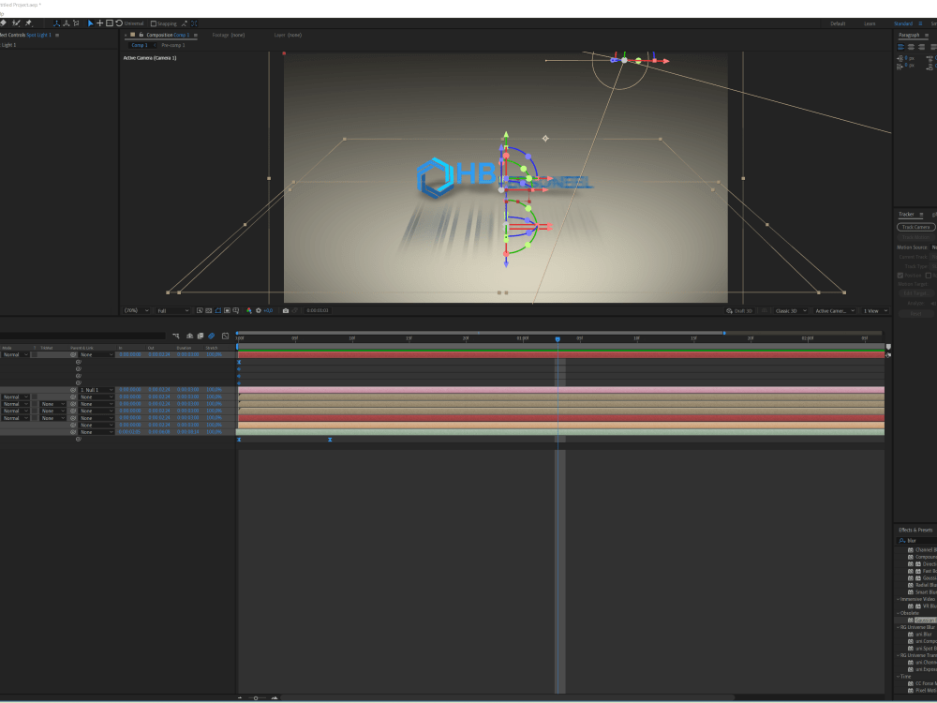Select the Rotation gizmo tool
This screenshot has width=937, height=703.
tap(119, 23)
